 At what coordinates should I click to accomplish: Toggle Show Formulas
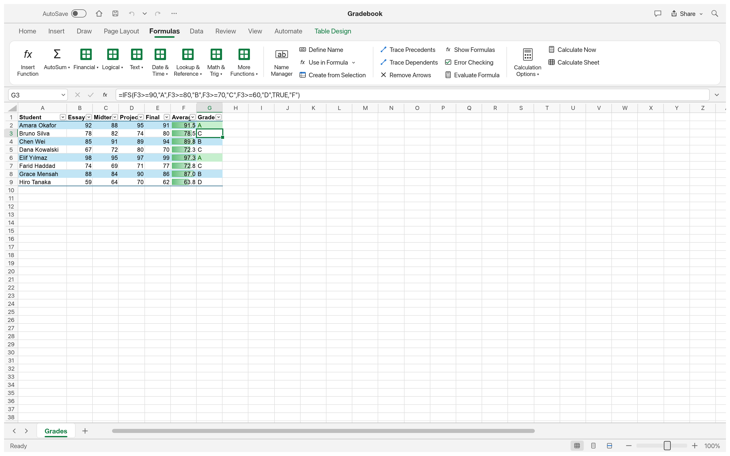(470, 50)
